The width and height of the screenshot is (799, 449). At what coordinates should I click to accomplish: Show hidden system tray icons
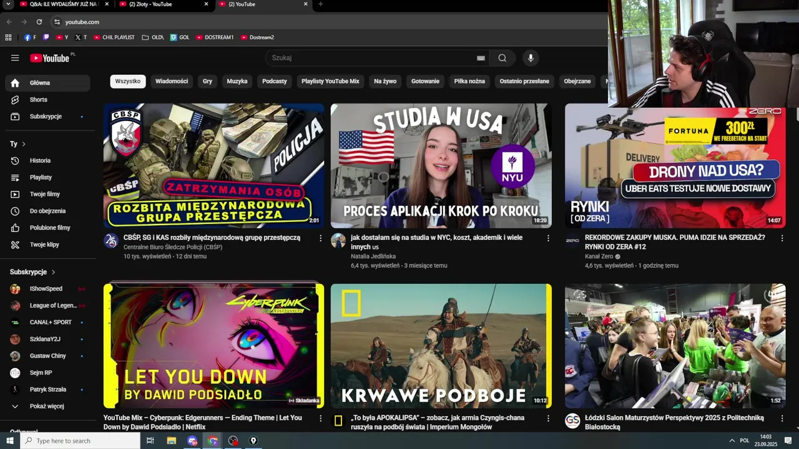click(732, 441)
